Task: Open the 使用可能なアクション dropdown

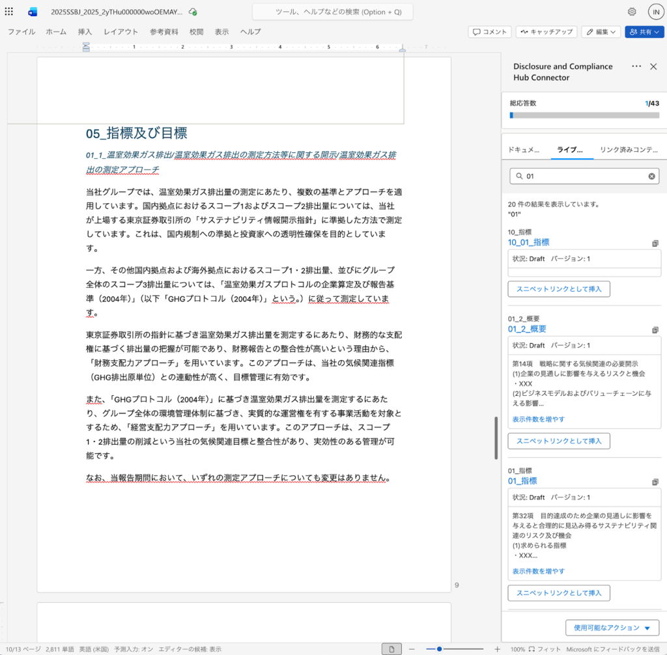Action: 611,628
